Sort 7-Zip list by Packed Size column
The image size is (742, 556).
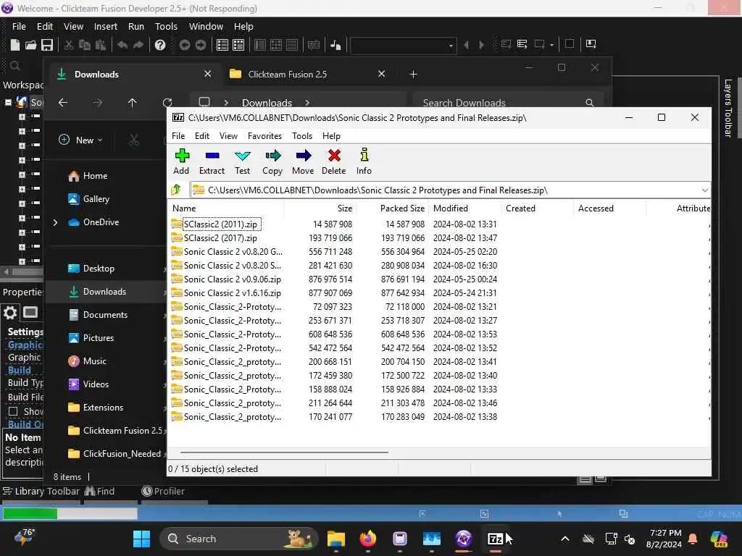(392, 208)
